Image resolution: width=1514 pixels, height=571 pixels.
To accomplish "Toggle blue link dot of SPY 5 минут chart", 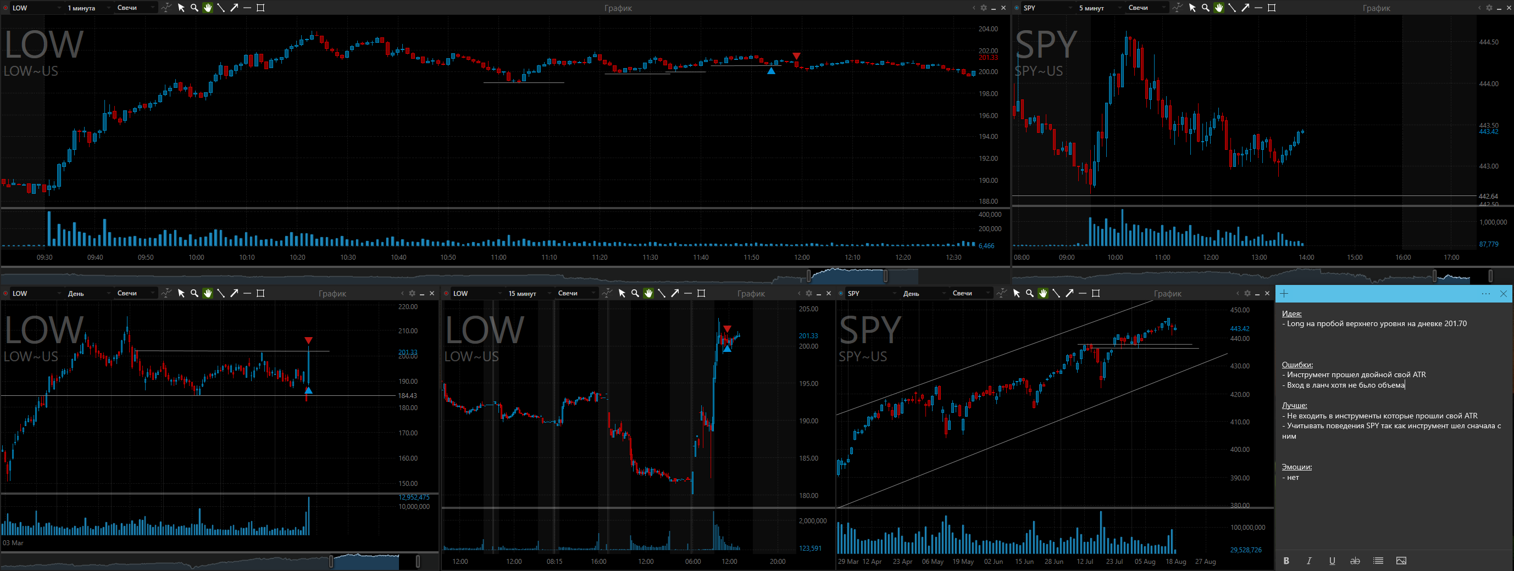I will click(1017, 8).
